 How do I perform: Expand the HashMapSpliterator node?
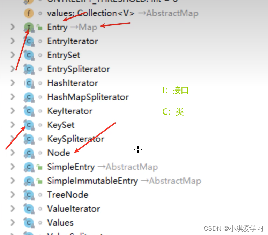click(x=13, y=97)
